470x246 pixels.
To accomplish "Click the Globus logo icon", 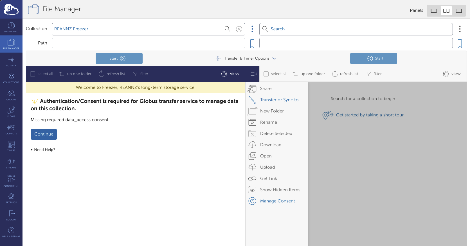I will click(11, 9).
